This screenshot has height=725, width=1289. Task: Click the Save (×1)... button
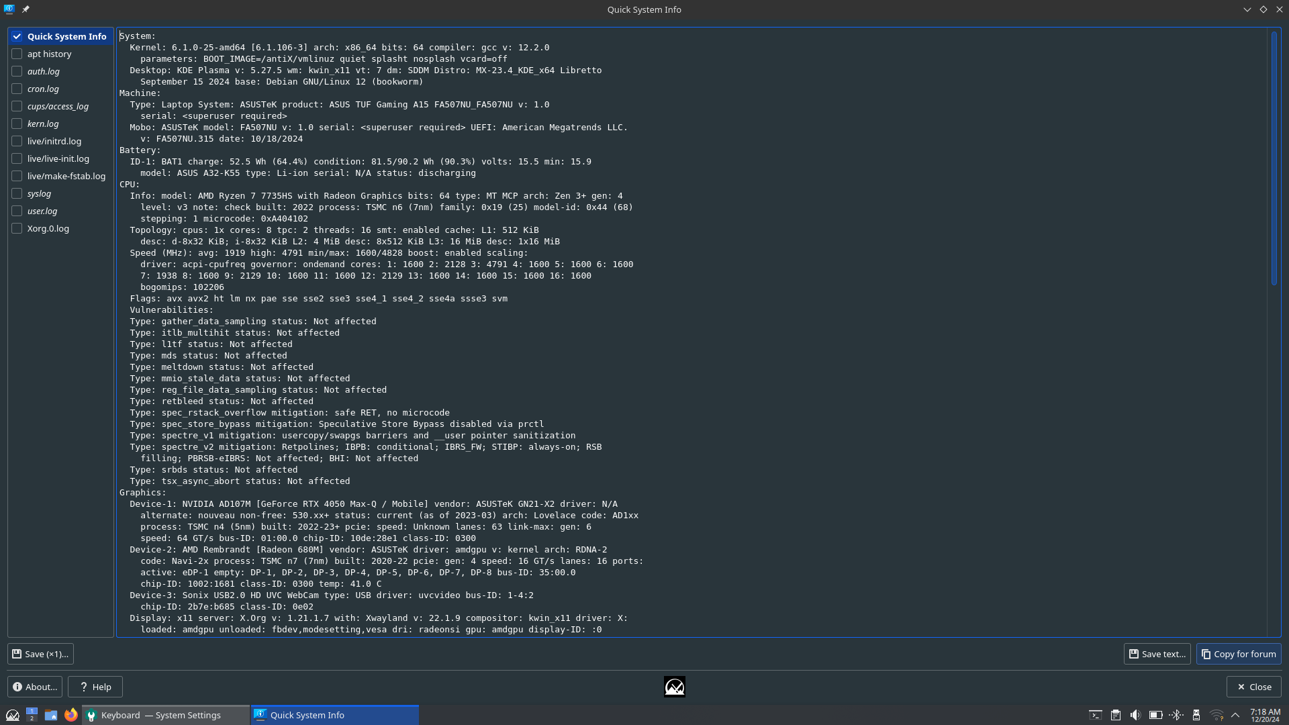point(40,654)
